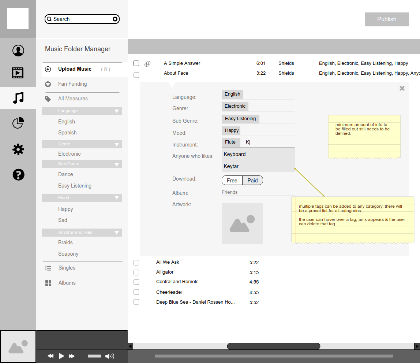Click into the Search input field
The width and height of the screenshot is (420, 363).
point(82,19)
